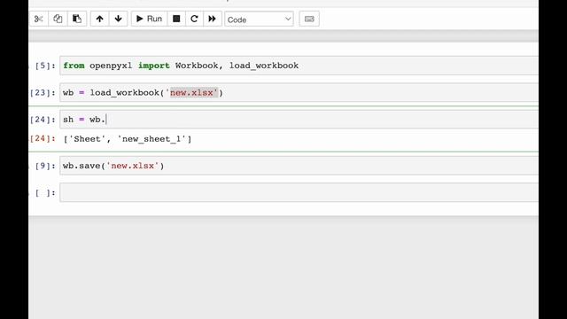This screenshot has width=567, height=319.
Task: Move selected cell up arrow
Action: tap(99, 19)
